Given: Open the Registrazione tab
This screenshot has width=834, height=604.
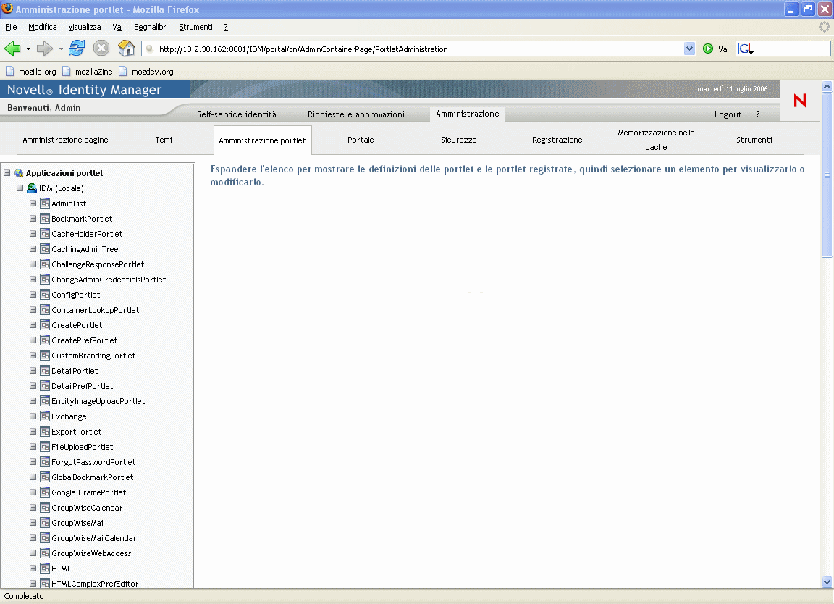Looking at the screenshot, I should coord(557,140).
